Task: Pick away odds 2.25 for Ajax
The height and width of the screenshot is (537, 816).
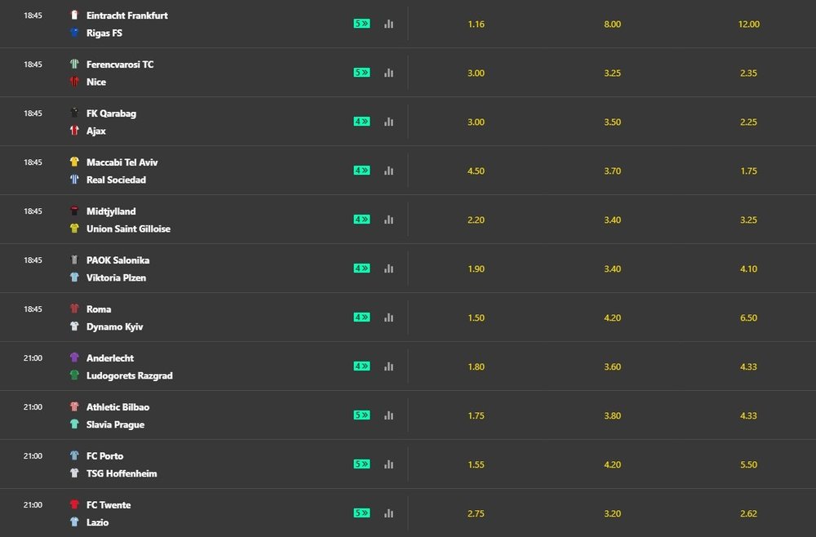Action: pyautogui.click(x=748, y=122)
